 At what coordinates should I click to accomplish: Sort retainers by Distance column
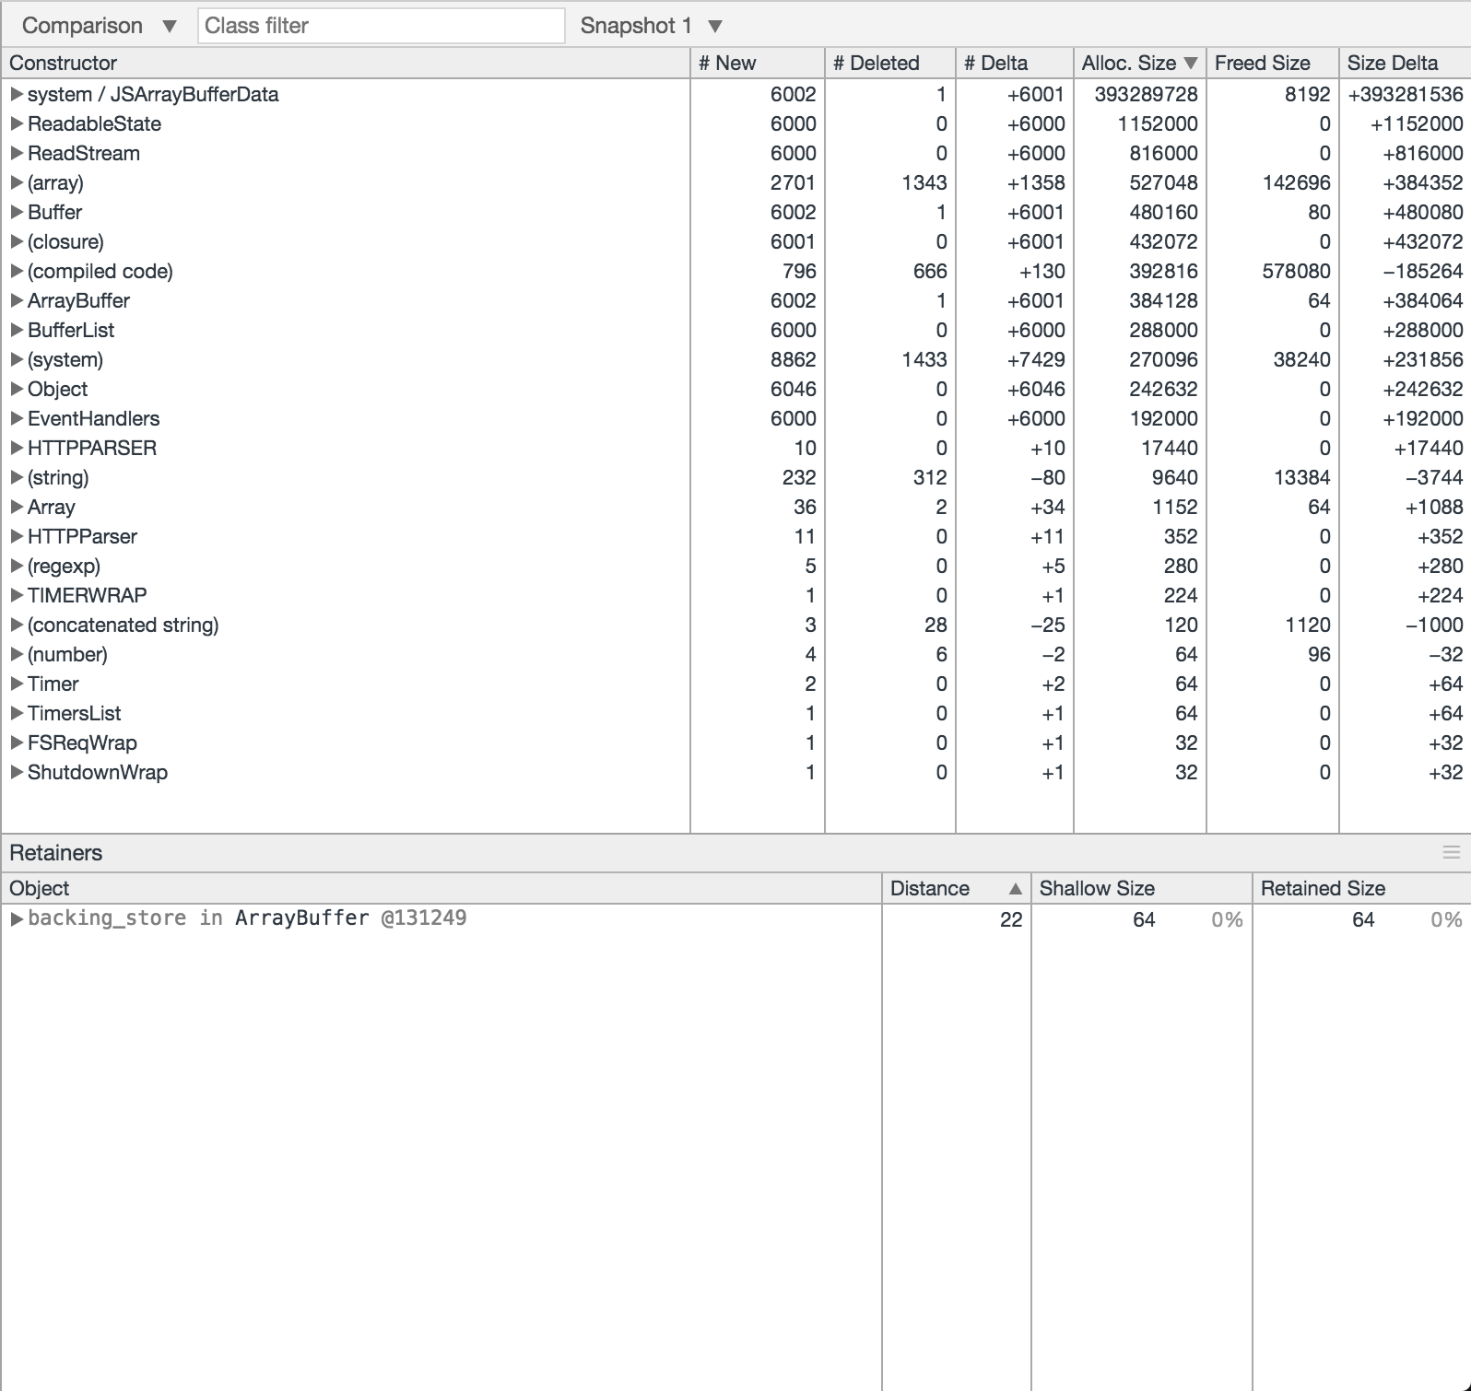pos(957,888)
